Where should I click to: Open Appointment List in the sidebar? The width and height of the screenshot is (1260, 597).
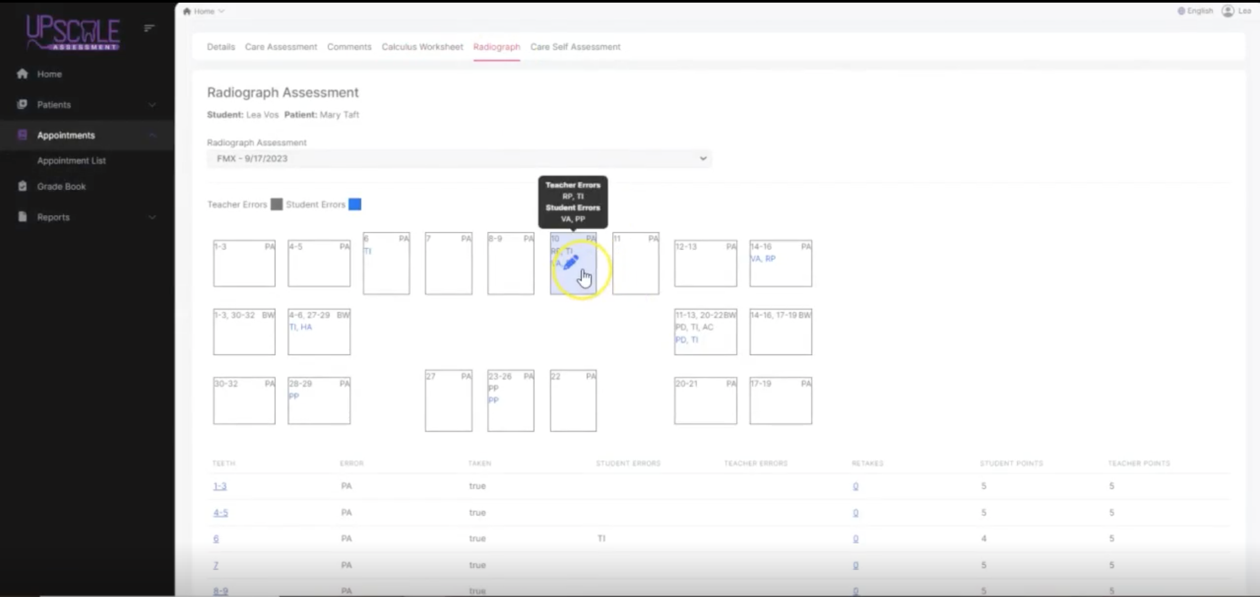[x=71, y=161]
